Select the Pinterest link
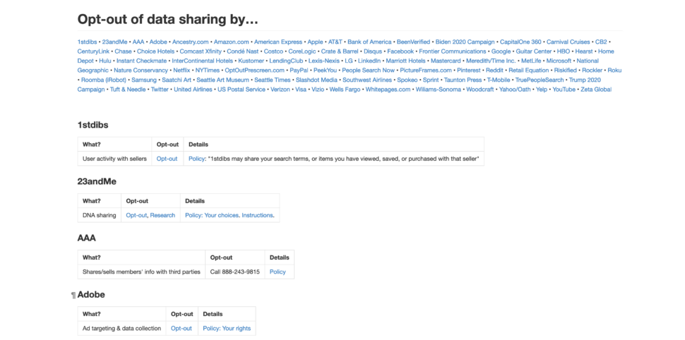Viewport: 685px width, 340px height. coord(469,70)
